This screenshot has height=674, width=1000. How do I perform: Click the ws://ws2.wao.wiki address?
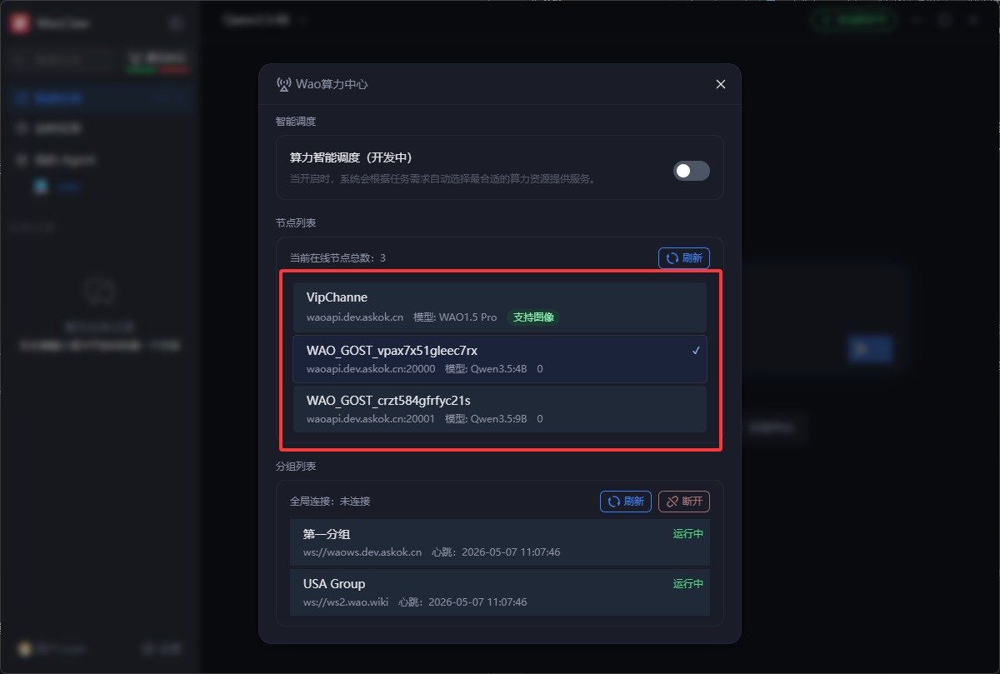[346, 602]
